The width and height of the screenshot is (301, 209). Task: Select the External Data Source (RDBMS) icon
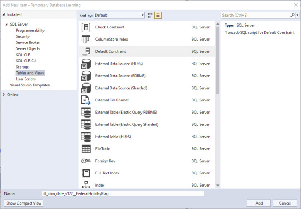click(86, 76)
